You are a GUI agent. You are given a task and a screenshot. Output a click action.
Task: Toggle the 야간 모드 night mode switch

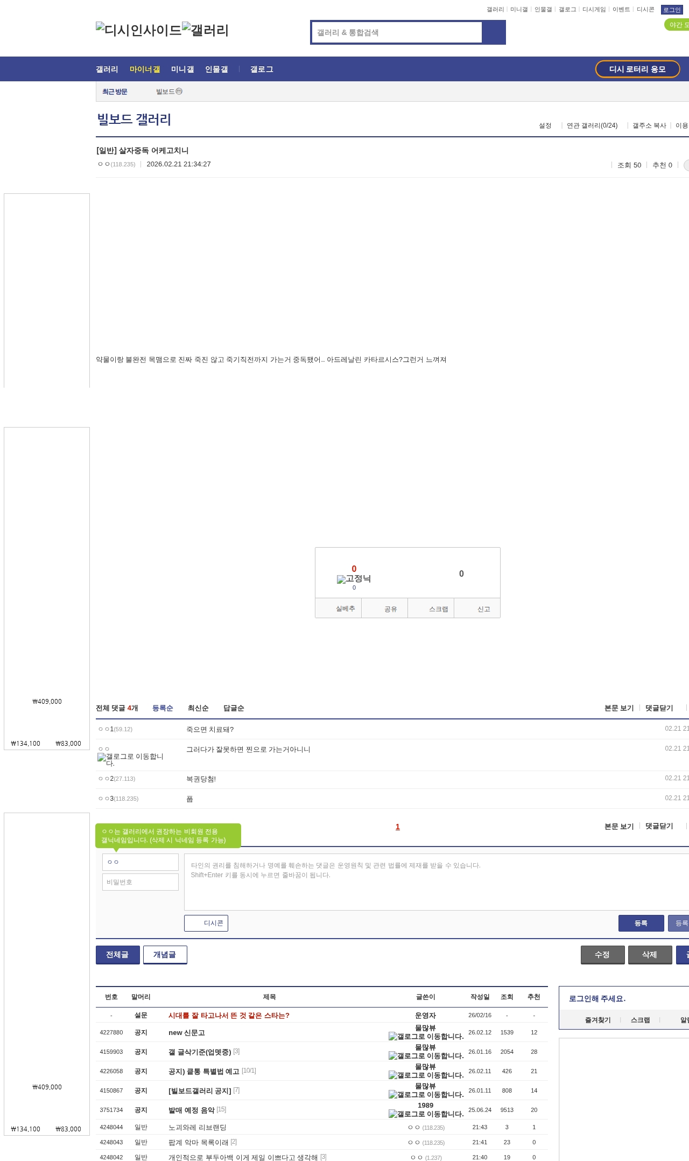677,25
